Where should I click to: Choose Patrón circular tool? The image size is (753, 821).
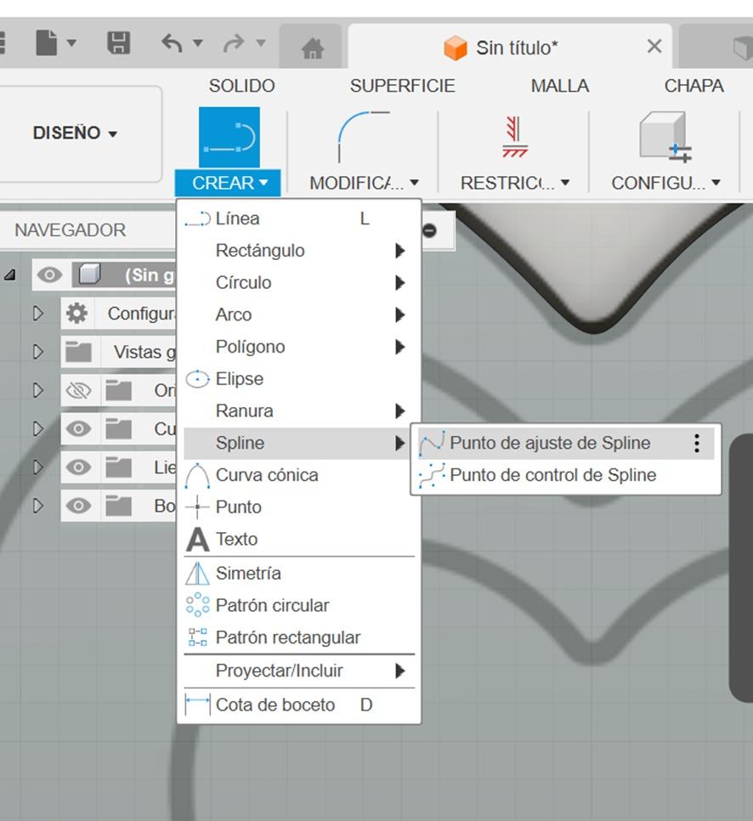271,605
